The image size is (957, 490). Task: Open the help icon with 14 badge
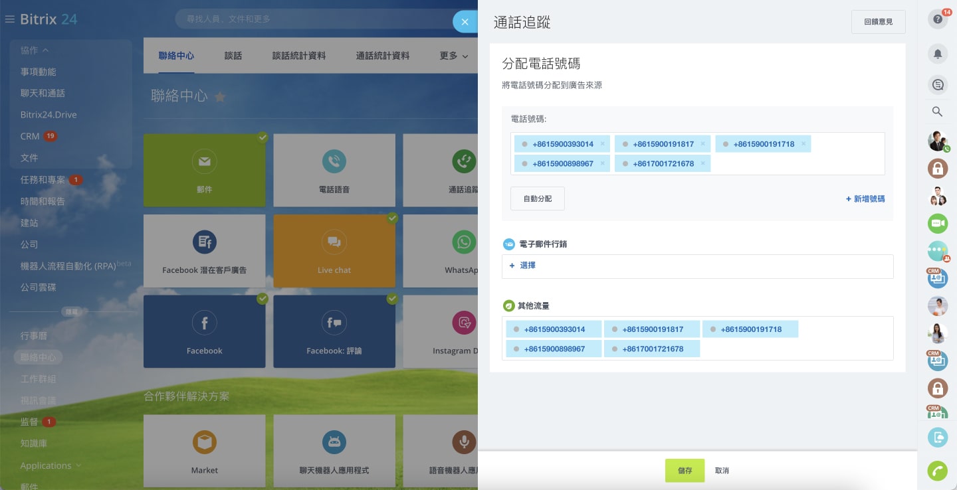pos(938,19)
